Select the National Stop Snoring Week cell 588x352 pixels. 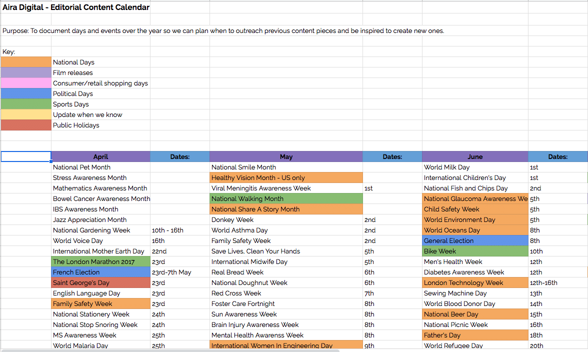click(x=100, y=324)
